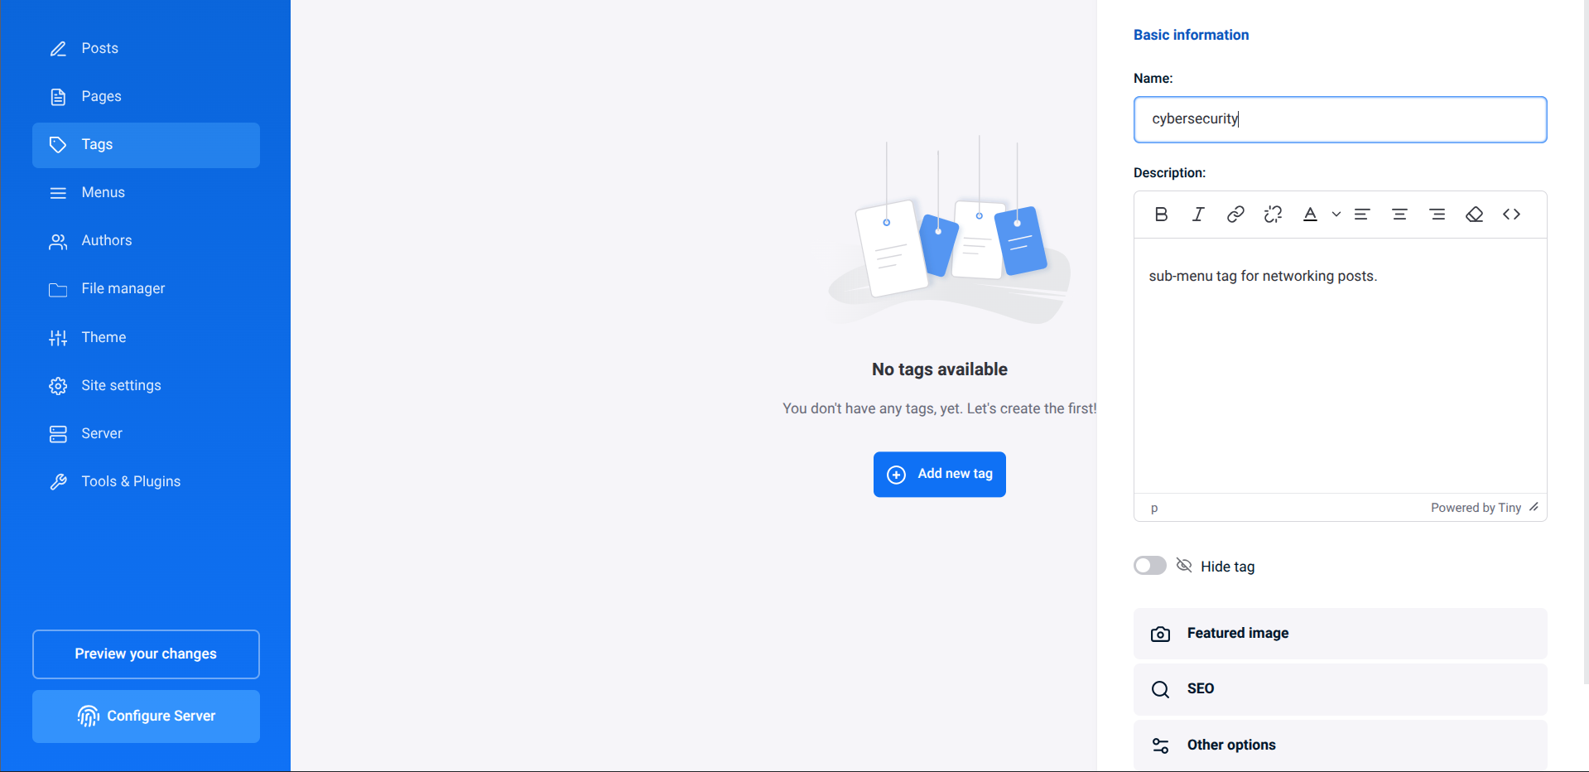Insert a link in the description

(x=1235, y=214)
